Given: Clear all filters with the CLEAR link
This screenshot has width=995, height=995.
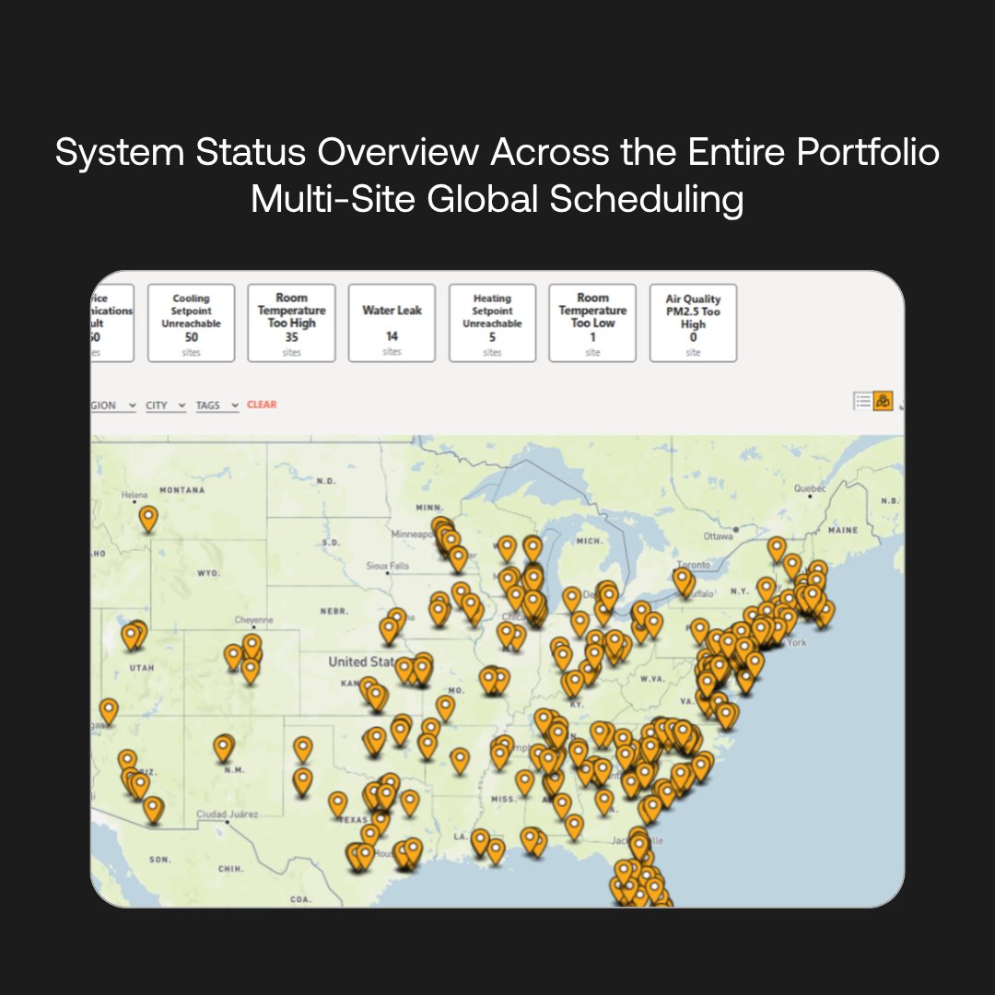Looking at the screenshot, I should coord(262,404).
